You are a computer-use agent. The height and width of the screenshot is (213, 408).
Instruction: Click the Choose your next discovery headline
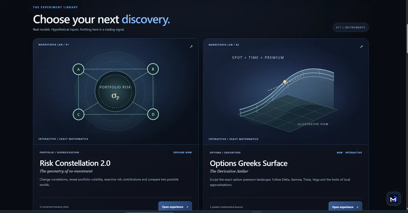101,20
